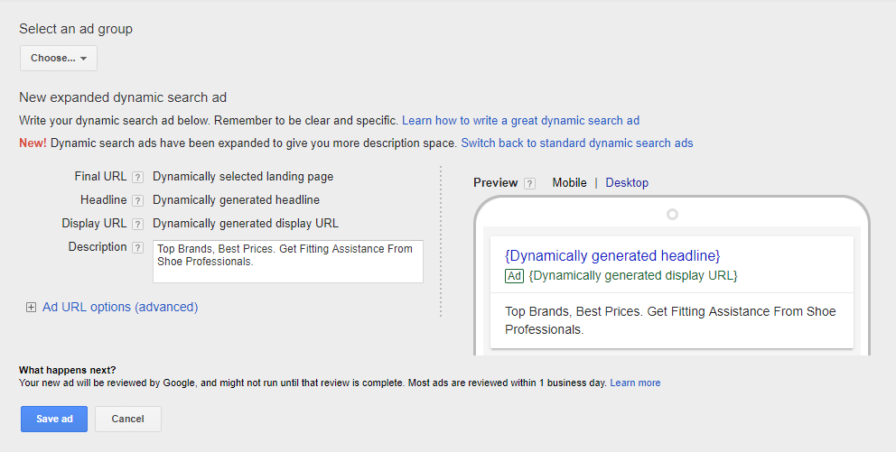The height and width of the screenshot is (452, 896).
Task: Expand Ad URL options (advanced) section
Action: 120,307
